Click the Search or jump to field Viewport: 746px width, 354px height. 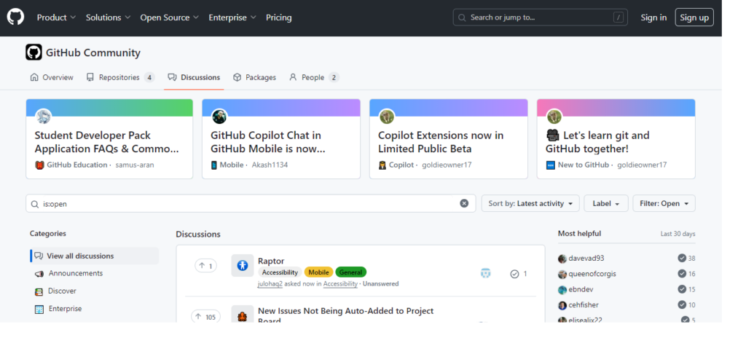(540, 17)
